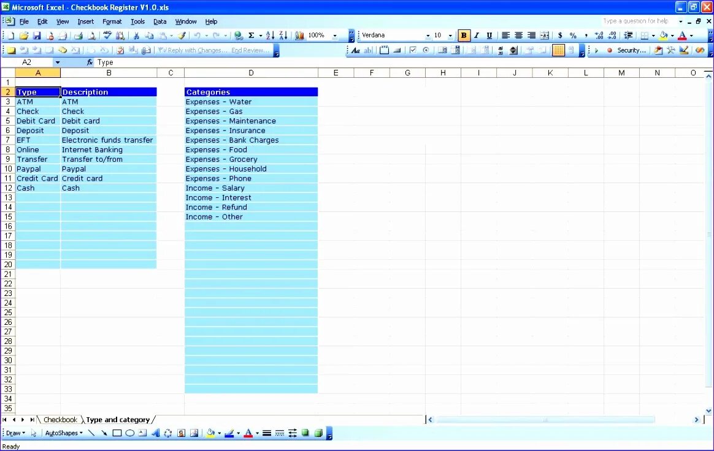Open the AutoSum functions dropdown arrow
Image resolution: width=714 pixels, height=451 pixels.
(261, 36)
